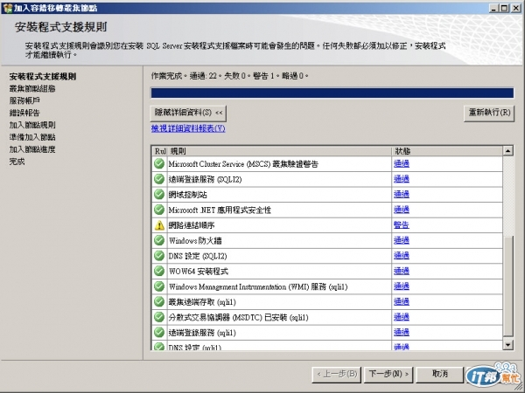Click 狀態 column header
Screen dimensions: 525x393
pos(447,151)
